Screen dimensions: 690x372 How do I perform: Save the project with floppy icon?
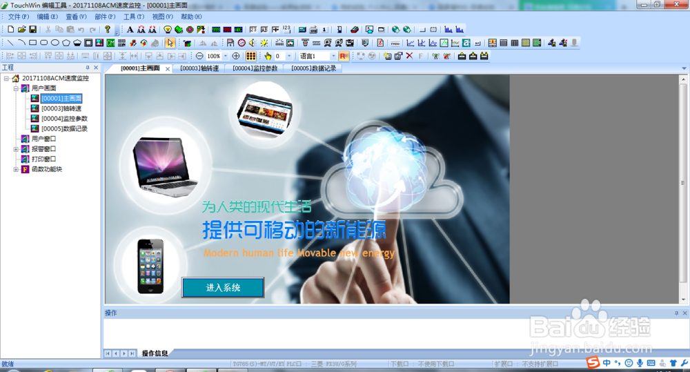[x=32, y=30]
